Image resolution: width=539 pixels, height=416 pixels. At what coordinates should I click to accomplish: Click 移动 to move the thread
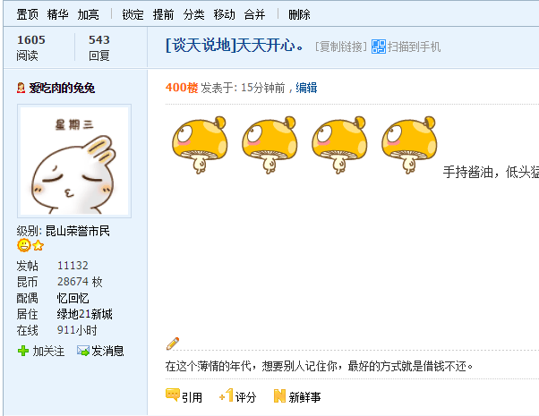coord(225,15)
